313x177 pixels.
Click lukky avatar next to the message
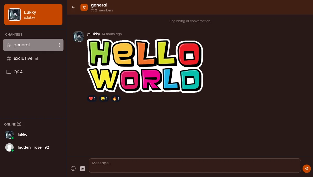coord(78,37)
